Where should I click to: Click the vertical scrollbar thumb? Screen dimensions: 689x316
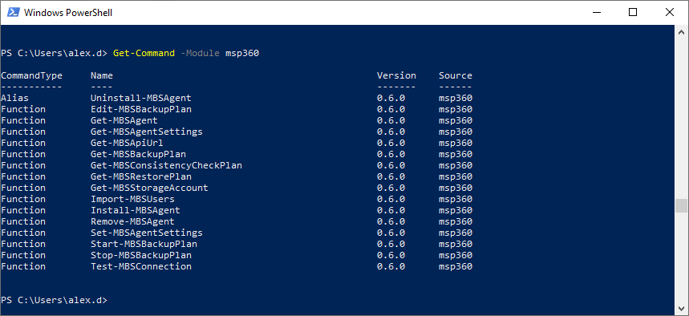tap(681, 205)
